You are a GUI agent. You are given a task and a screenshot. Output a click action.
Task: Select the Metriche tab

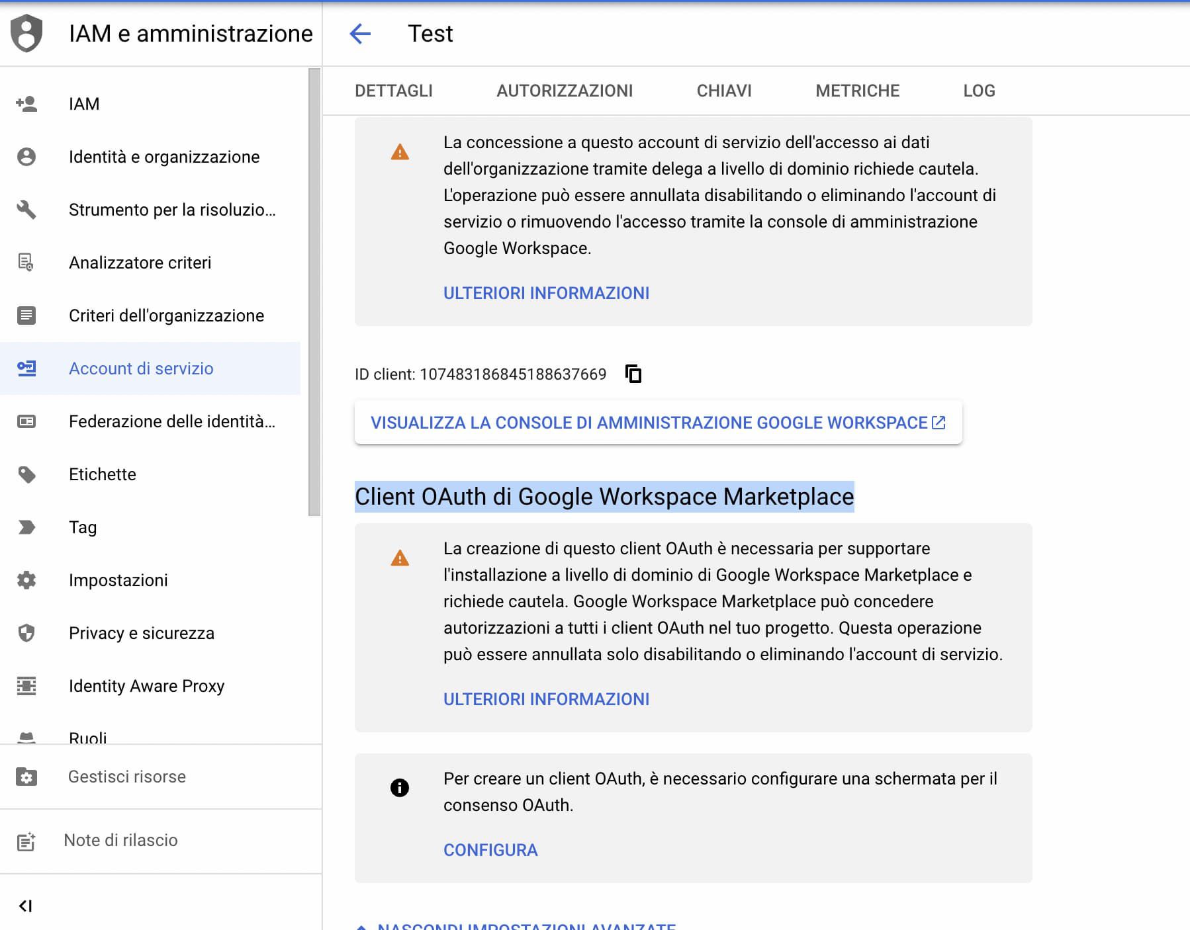pos(857,91)
